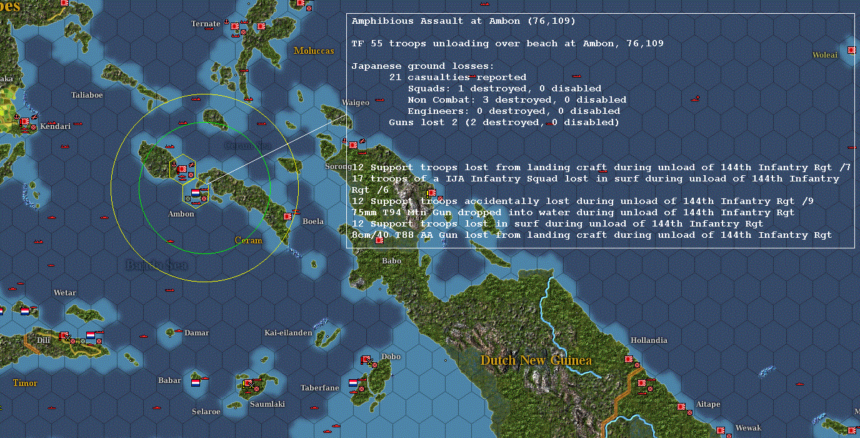Select the Japanese flag base at Wewak
The width and height of the screenshot is (860, 438).
(x=721, y=429)
